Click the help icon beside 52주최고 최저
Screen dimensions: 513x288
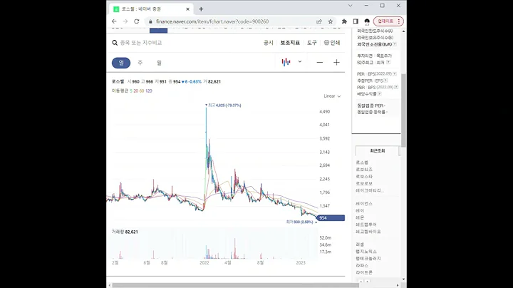[388, 62]
